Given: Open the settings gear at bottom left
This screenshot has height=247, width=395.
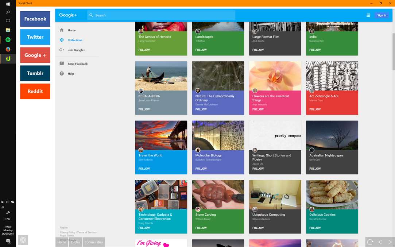Looking at the screenshot, I should tap(23, 240).
